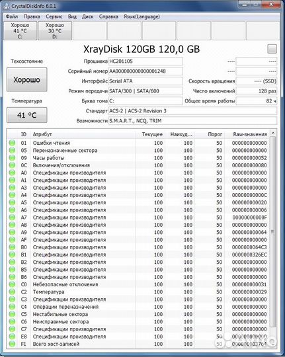
Task: Open the Сервис menu
Action: (54, 17)
